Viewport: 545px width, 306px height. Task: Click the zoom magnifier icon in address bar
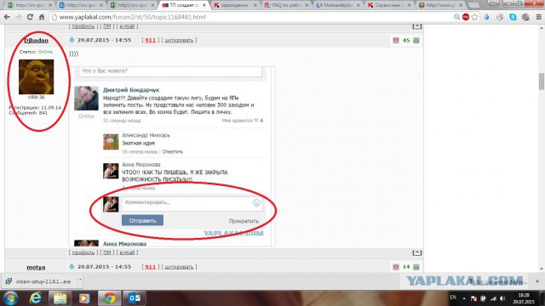[456, 17]
